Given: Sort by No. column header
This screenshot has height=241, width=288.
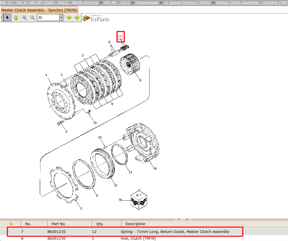Looking at the screenshot, I should click(x=28, y=224).
